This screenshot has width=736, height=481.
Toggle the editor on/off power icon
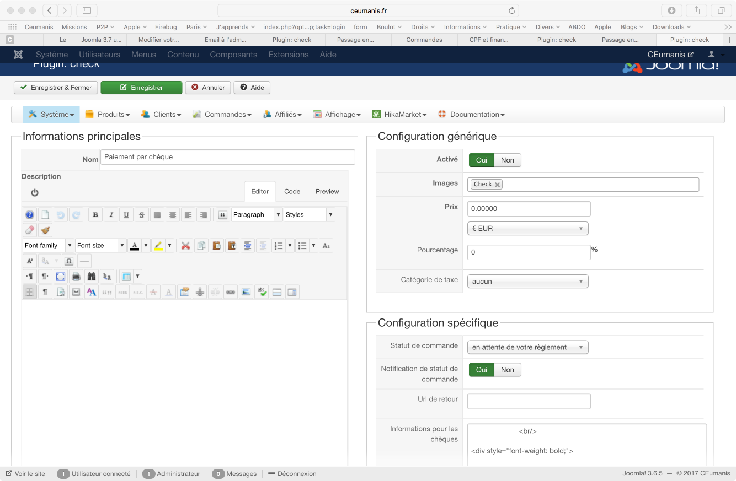pyautogui.click(x=35, y=192)
